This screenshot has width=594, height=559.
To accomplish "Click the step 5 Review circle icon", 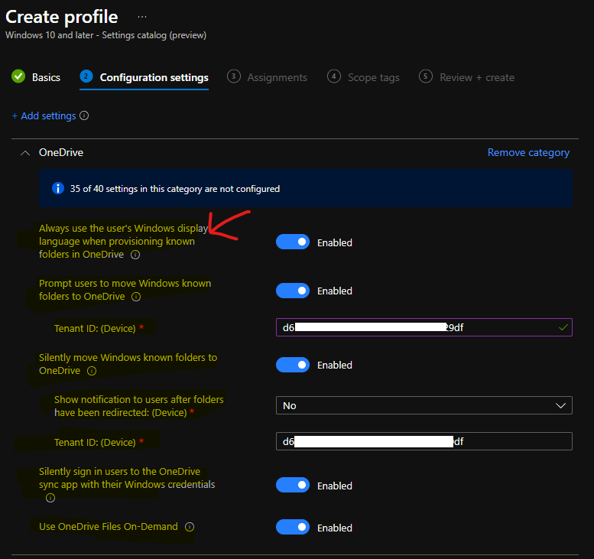I will (425, 76).
